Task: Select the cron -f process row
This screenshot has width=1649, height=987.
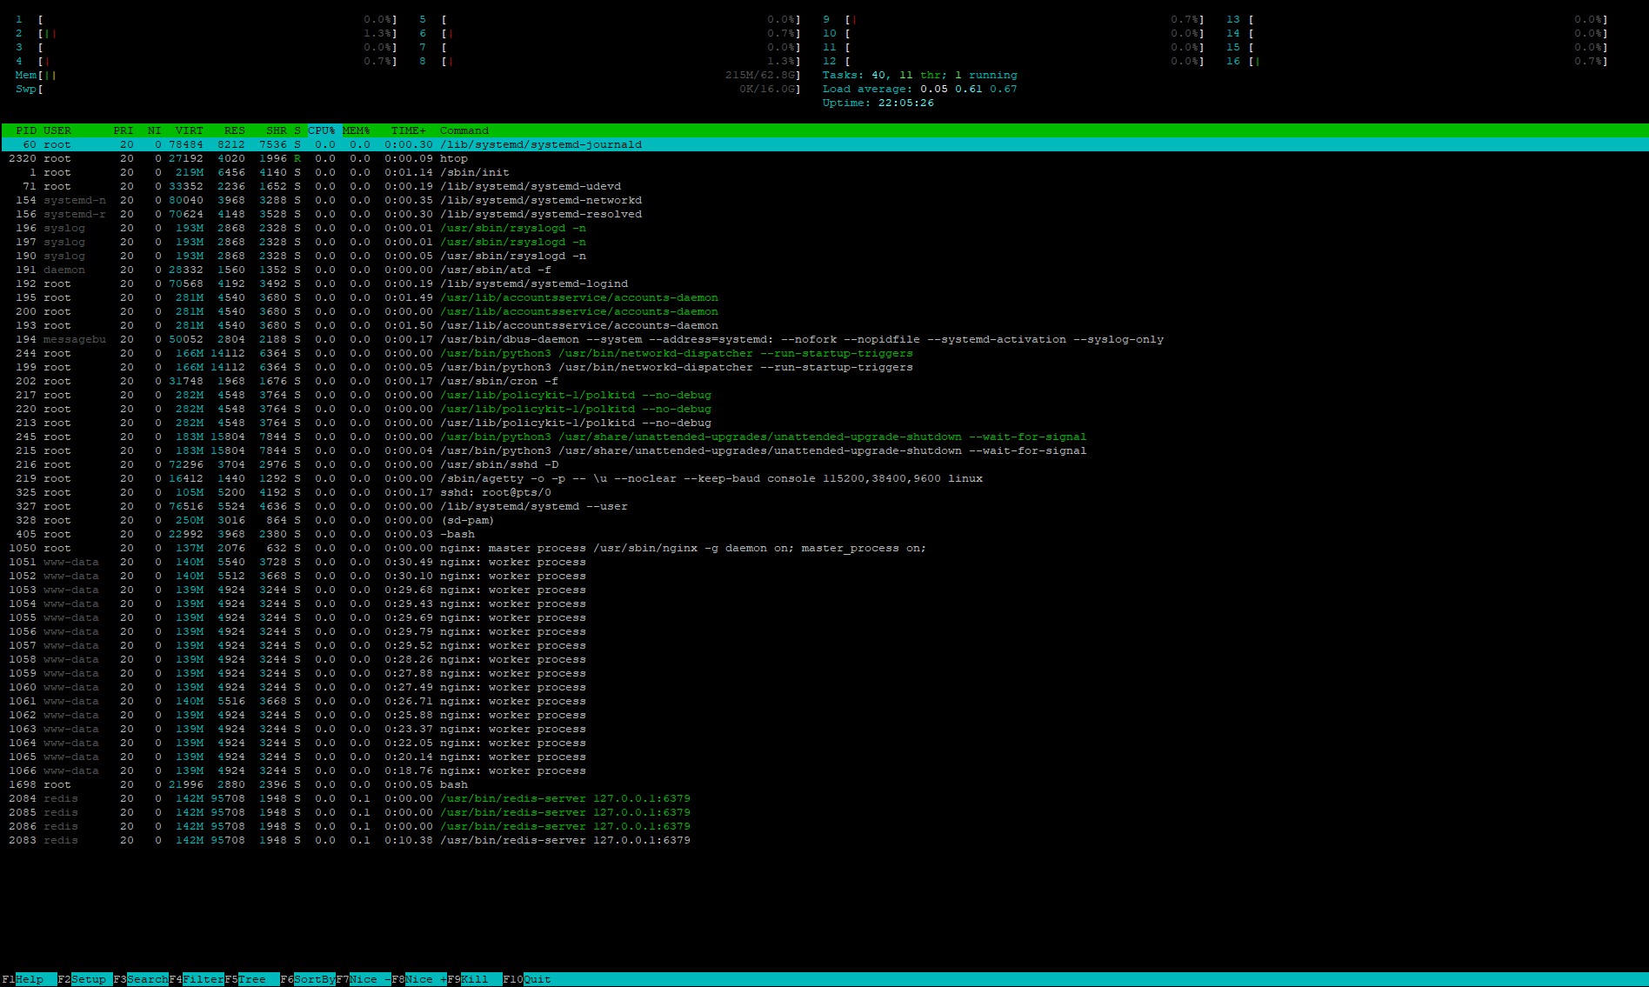Action: tap(824, 381)
